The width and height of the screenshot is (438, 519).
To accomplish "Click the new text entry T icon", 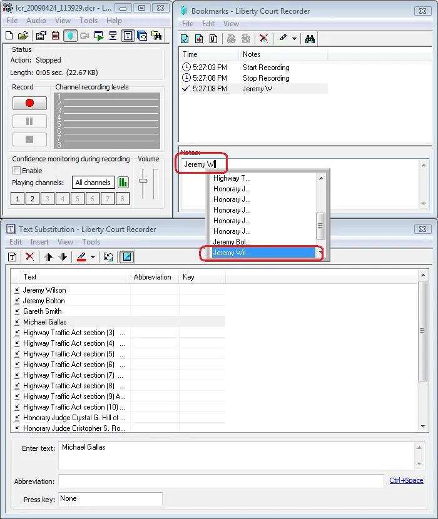I will (x=13, y=257).
